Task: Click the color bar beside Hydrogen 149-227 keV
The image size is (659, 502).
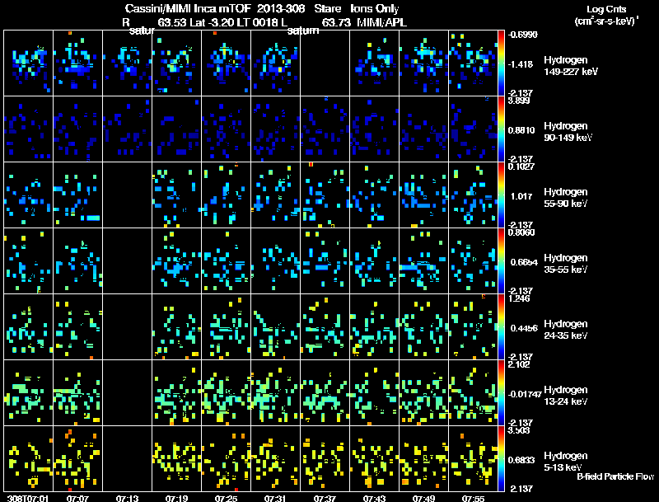Action: tap(501, 63)
